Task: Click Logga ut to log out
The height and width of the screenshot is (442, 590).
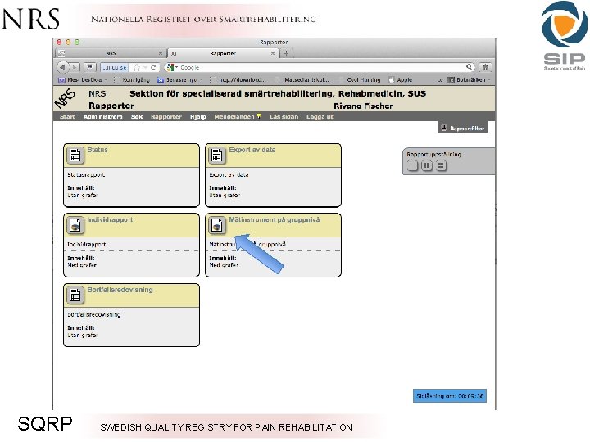Action: coord(320,116)
